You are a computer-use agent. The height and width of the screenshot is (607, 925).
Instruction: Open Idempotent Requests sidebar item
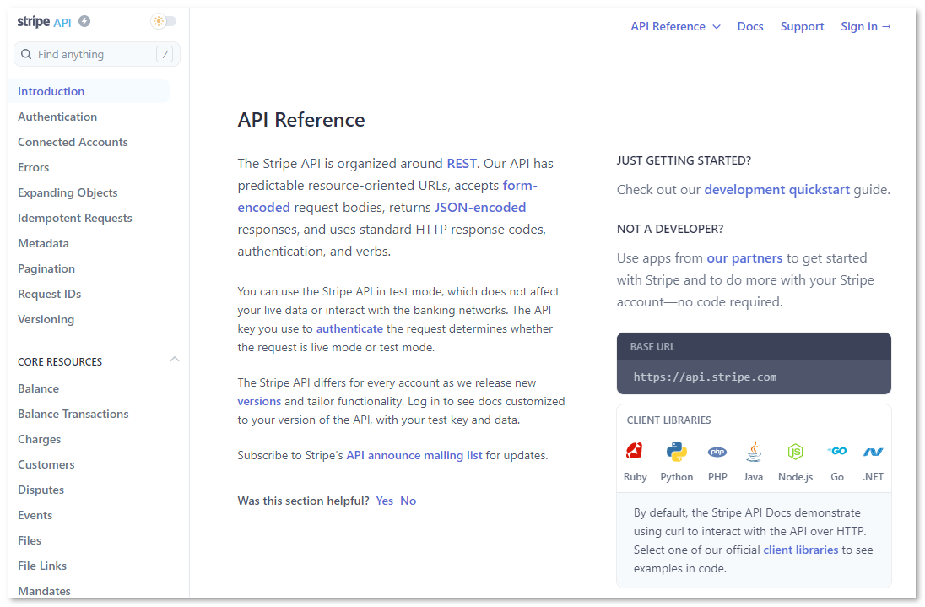click(75, 219)
